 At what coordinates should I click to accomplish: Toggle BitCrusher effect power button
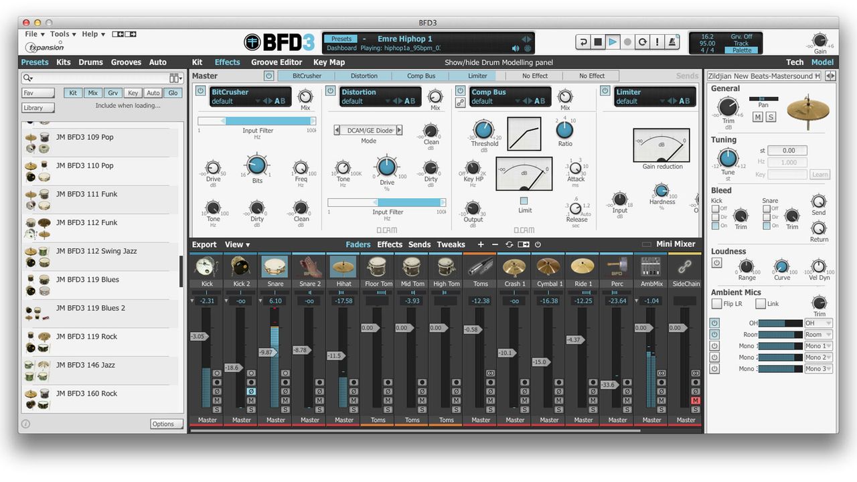tap(200, 90)
